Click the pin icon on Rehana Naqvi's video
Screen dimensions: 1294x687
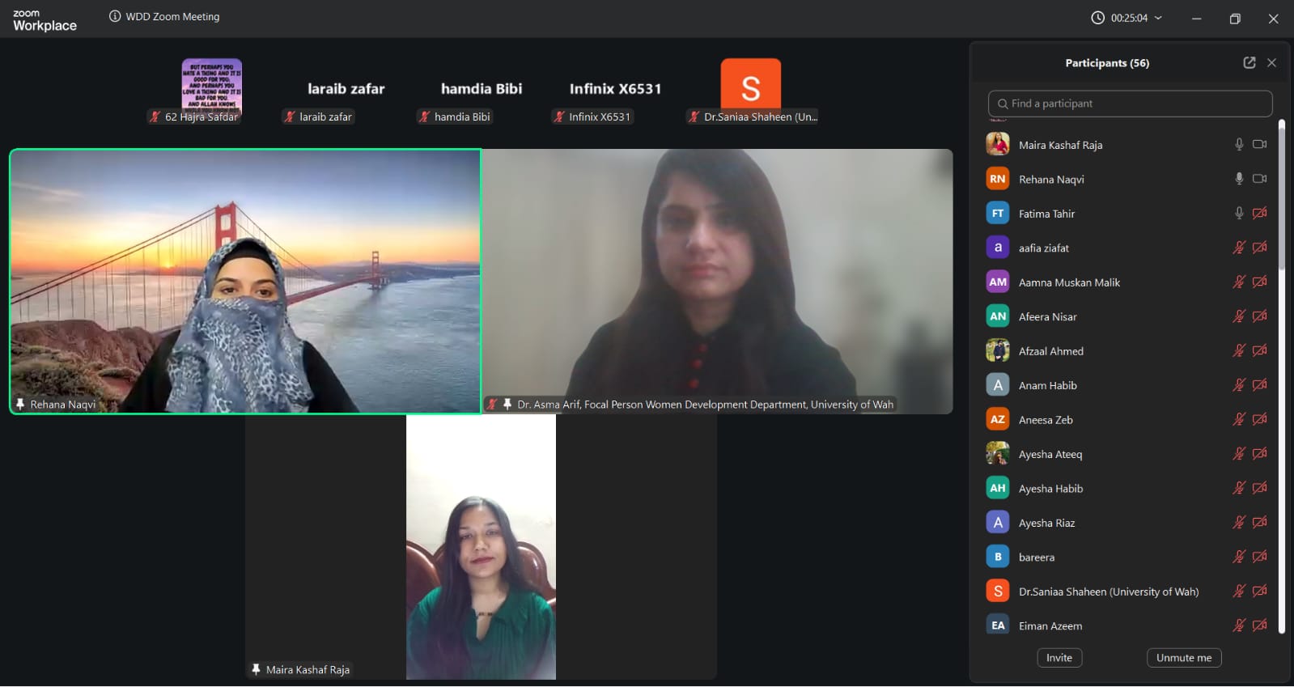coord(20,404)
